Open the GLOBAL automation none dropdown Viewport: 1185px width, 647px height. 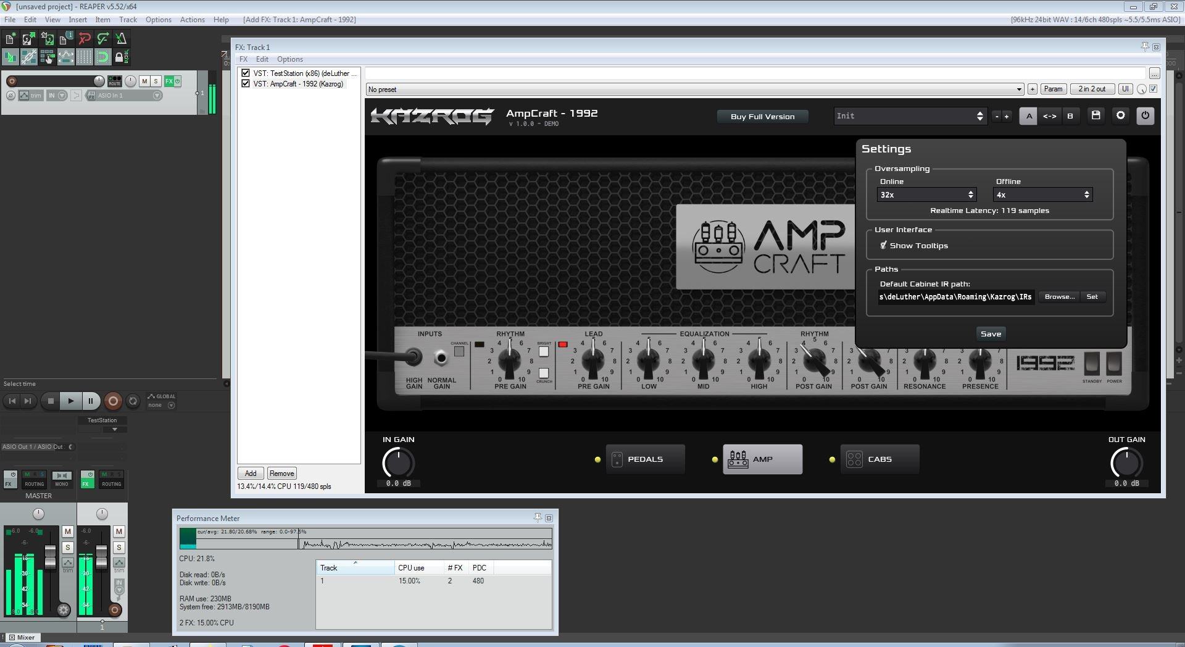tap(162, 405)
